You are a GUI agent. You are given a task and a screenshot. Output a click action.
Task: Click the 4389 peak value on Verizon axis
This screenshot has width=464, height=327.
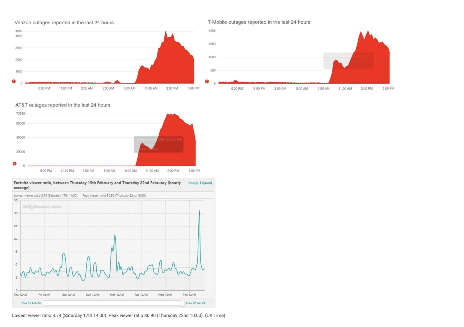pos(19,31)
